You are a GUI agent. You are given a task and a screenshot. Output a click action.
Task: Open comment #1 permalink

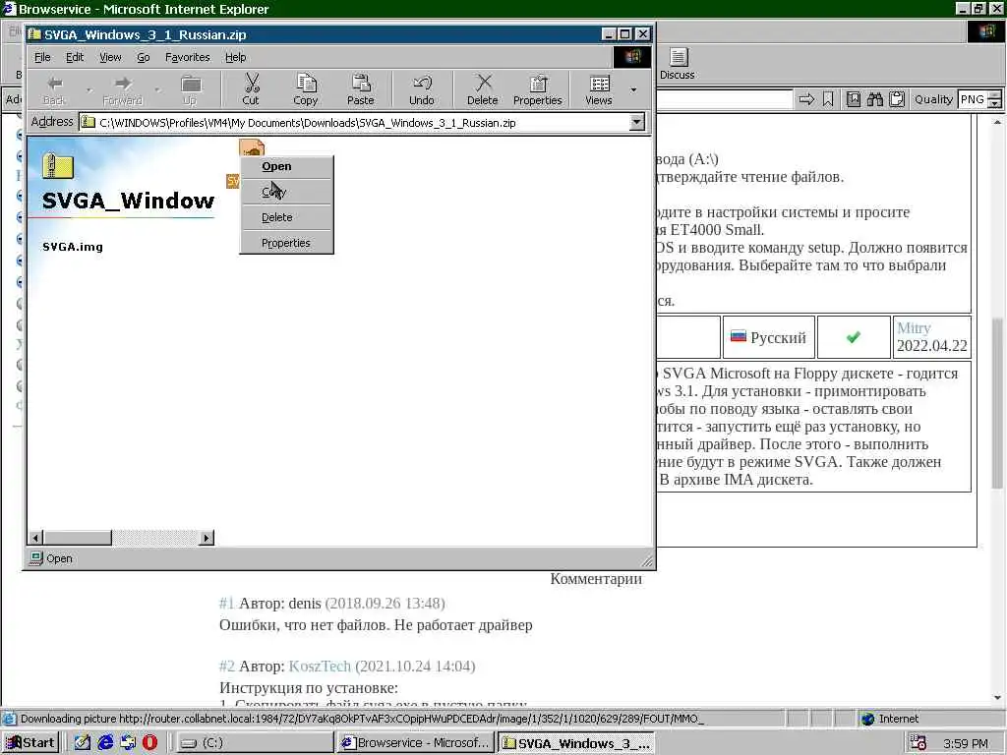pyautogui.click(x=226, y=604)
